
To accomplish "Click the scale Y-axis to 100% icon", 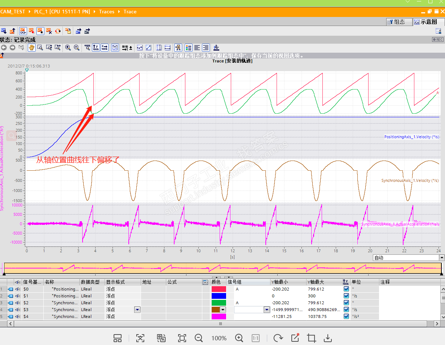I will point(96,48).
